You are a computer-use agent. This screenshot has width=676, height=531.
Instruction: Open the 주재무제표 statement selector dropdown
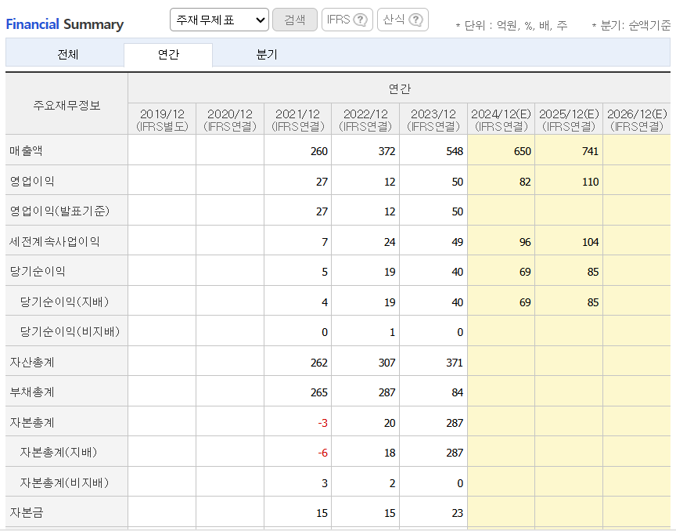(x=219, y=19)
